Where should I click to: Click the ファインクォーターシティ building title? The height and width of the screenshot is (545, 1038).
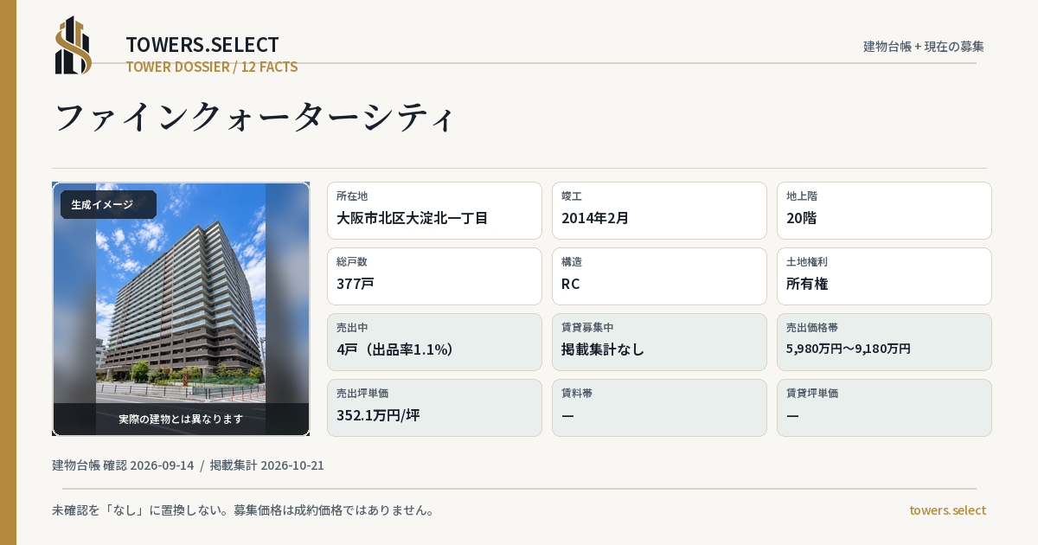[x=254, y=118]
